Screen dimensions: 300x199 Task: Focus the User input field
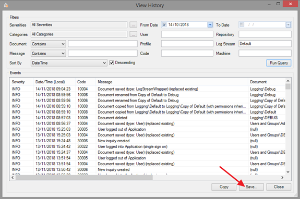click(187, 34)
